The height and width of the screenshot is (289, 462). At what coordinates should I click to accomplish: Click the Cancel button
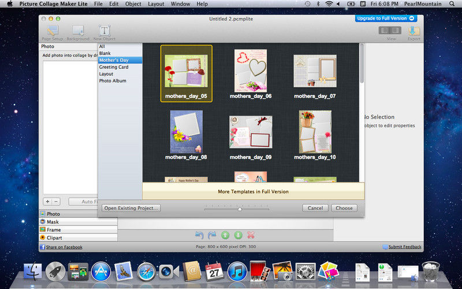(x=315, y=208)
